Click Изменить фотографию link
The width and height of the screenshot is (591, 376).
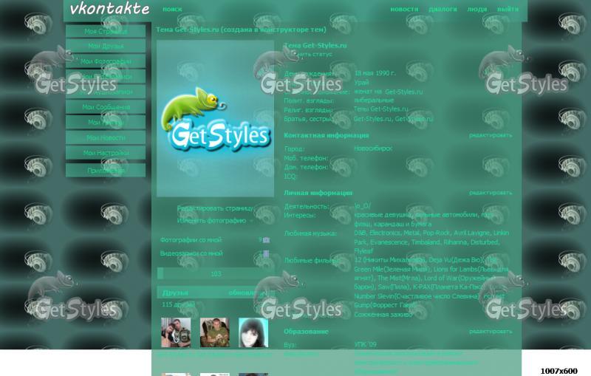click(x=211, y=220)
